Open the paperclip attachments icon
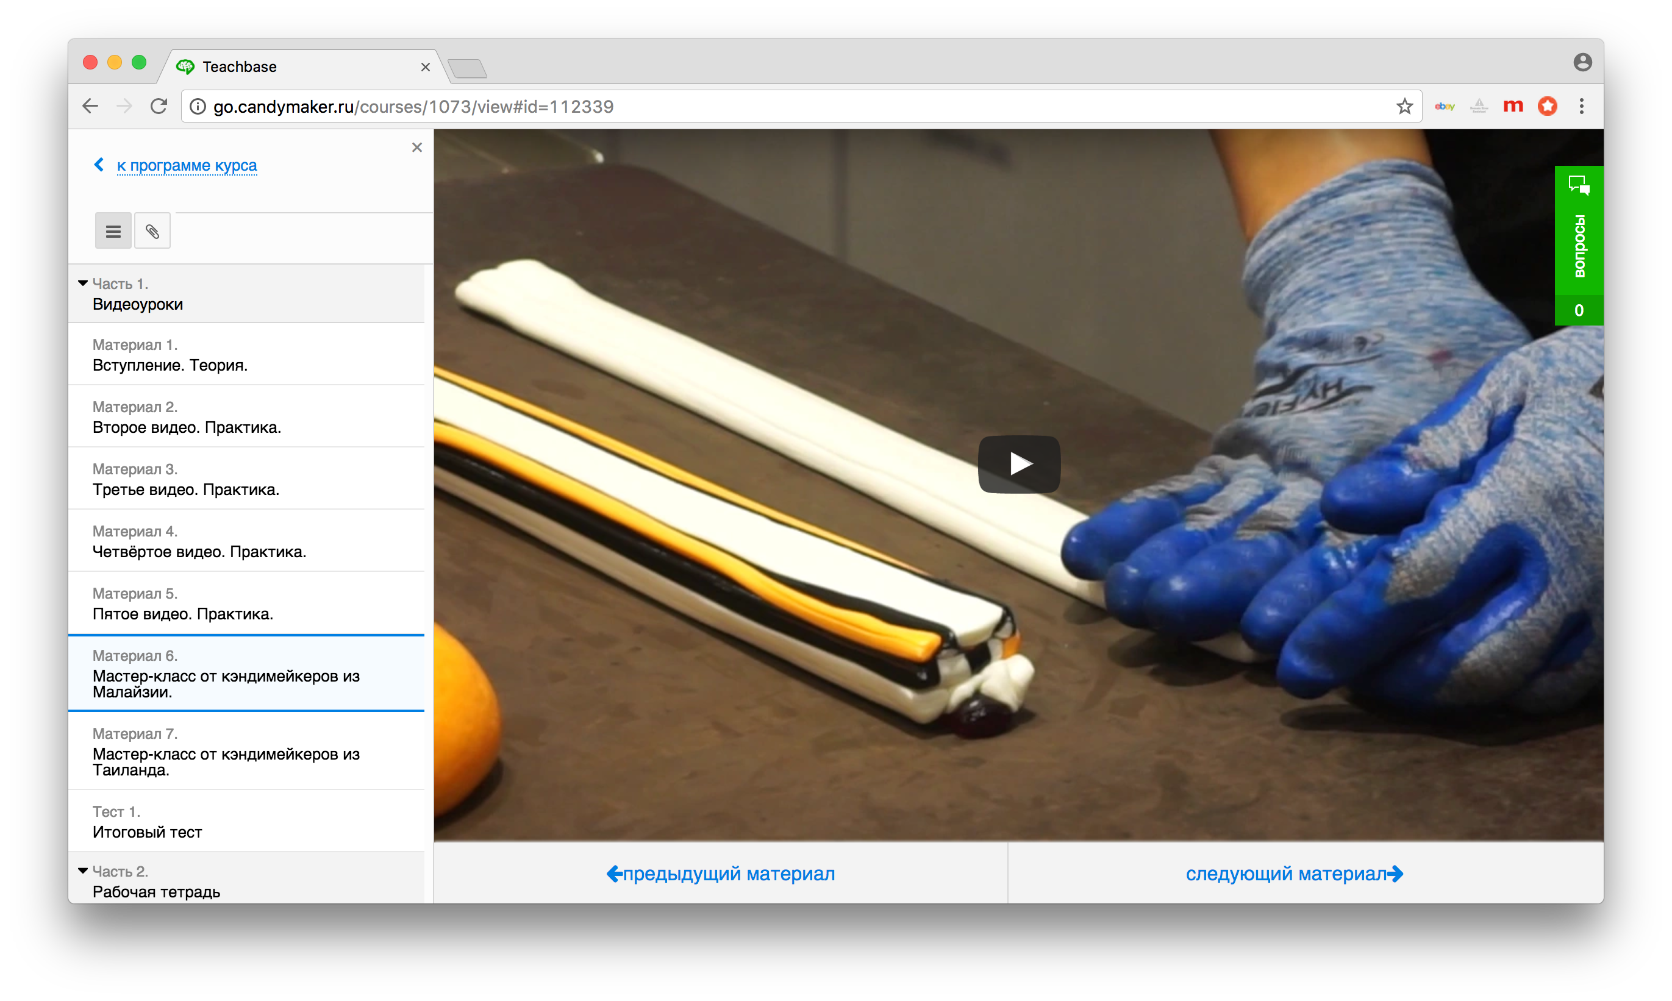 click(x=152, y=232)
